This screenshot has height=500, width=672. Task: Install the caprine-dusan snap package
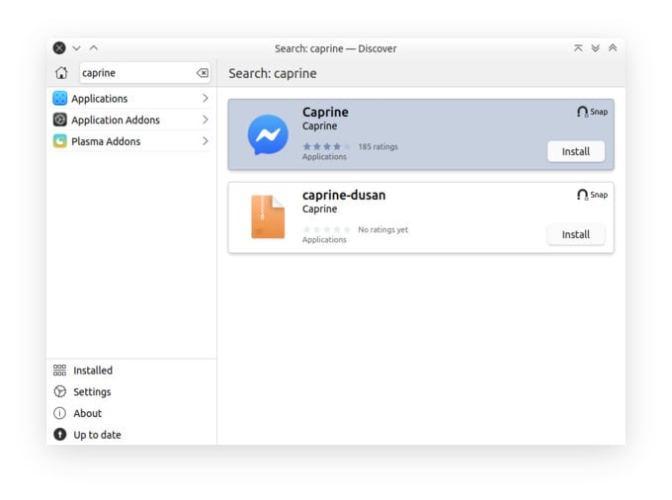click(575, 234)
